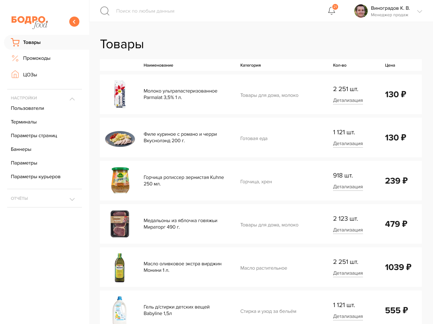
Task: Open Промокоды menu item
Action: pyautogui.click(x=37, y=58)
